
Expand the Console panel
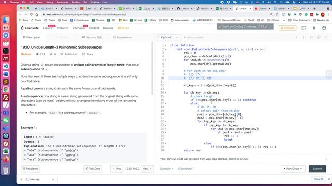coord(167,169)
